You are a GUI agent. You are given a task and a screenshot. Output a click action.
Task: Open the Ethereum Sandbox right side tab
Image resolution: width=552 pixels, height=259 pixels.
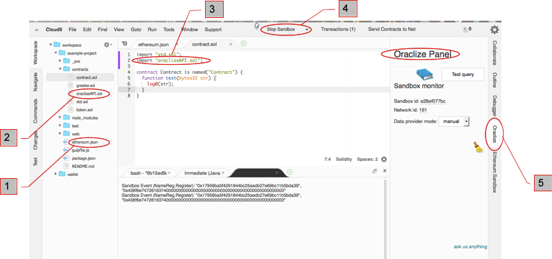click(495, 172)
